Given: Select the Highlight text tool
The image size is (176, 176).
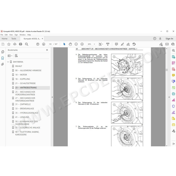Looking at the screenshot, I should [122, 44].
